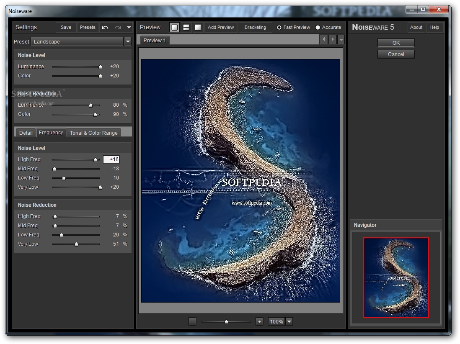The height and width of the screenshot is (344, 460).
Task: Click the Mid Freq -18 value
Action: [115, 169]
